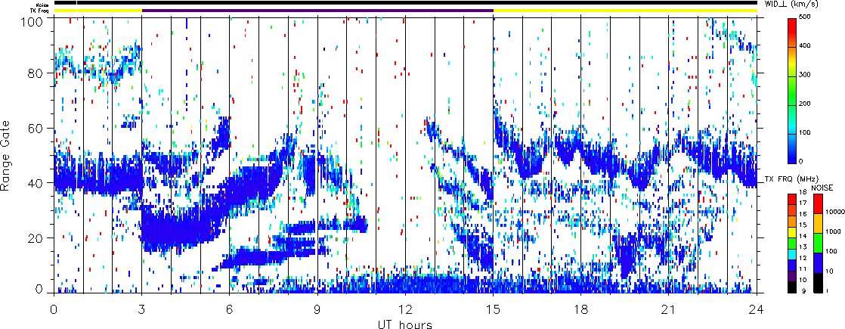The image size is (845, 329).
Task: Click the "14" label on TX FRQ scale
Action: 803,236
